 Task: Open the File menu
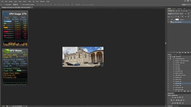[2, 1]
